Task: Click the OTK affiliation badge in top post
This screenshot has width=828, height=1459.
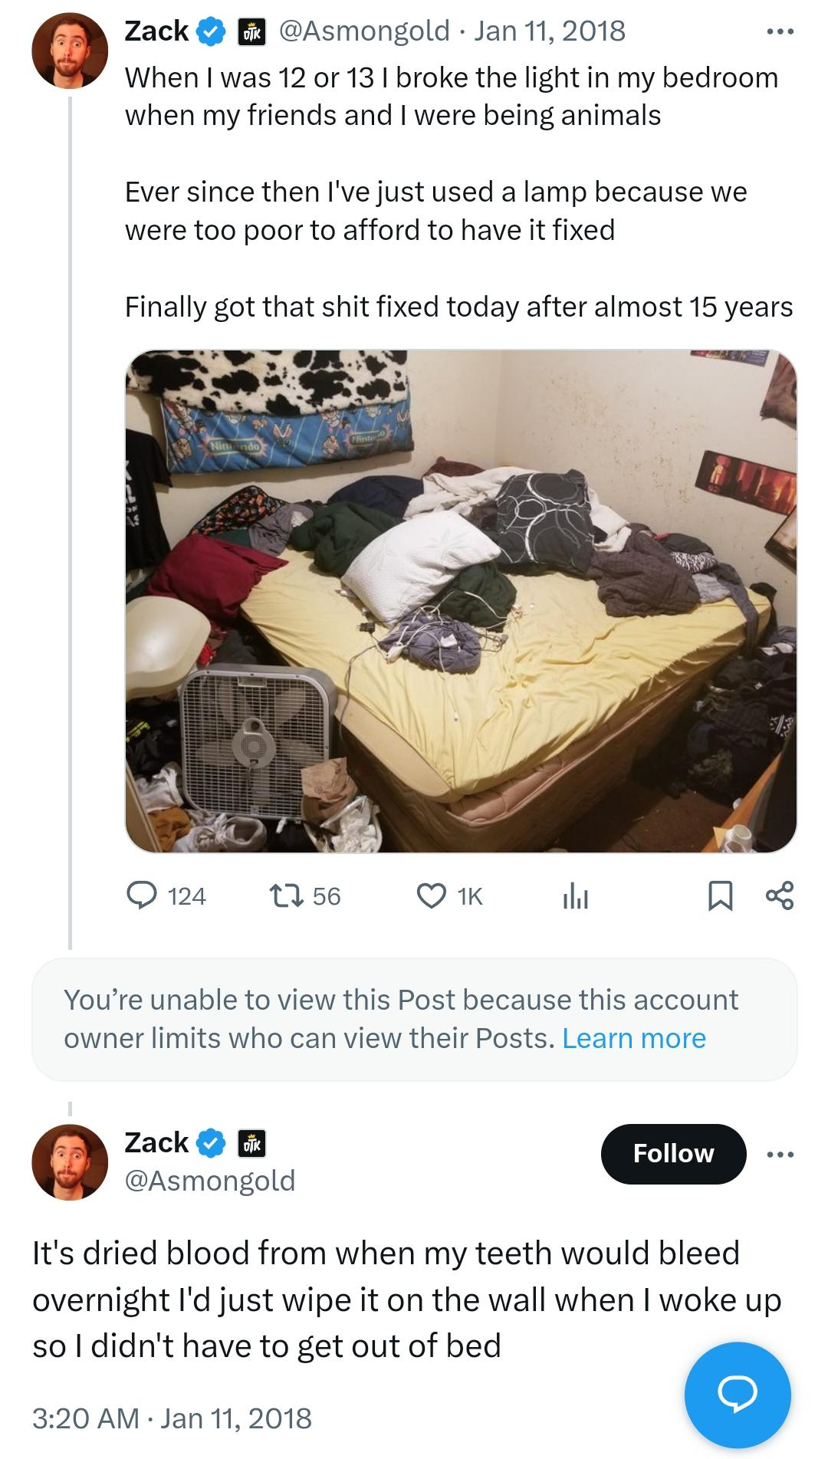Action: 251,32
